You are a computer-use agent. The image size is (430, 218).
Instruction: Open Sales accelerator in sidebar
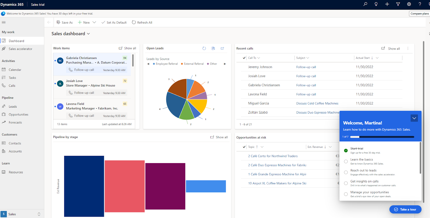tap(20, 49)
